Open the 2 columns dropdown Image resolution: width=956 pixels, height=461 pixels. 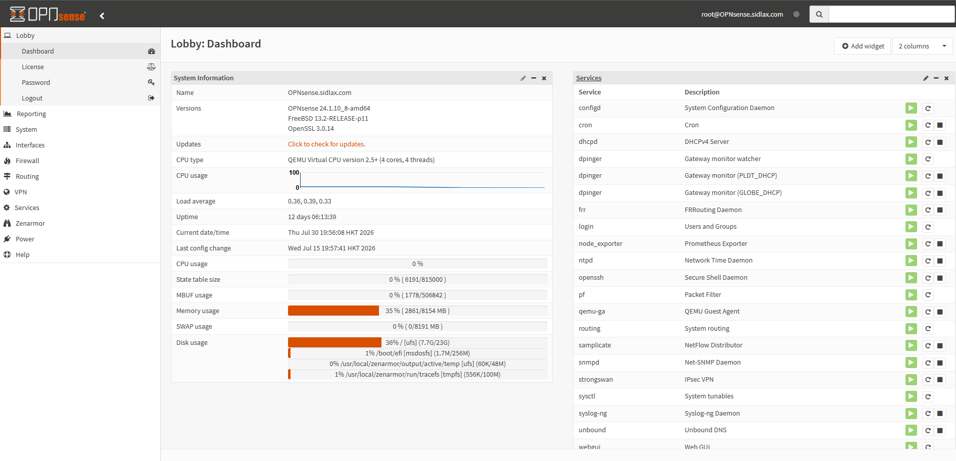click(922, 46)
